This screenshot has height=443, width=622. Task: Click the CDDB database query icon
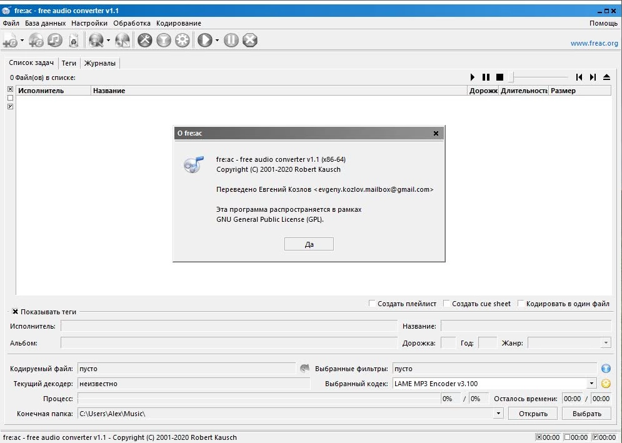(x=96, y=40)
